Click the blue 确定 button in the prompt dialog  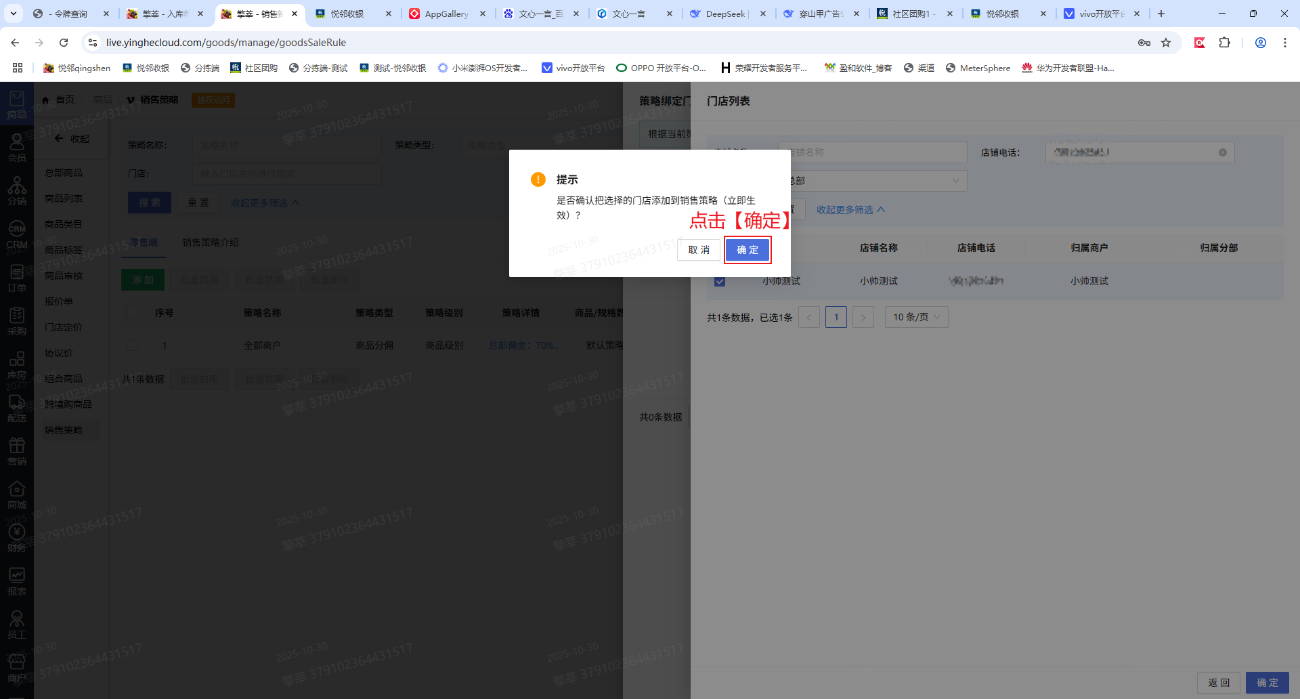[747, 250]
